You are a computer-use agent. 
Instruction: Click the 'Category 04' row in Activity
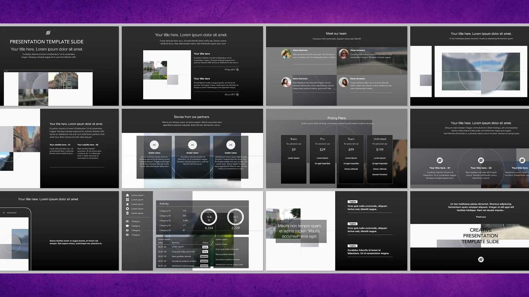(174, 225)
